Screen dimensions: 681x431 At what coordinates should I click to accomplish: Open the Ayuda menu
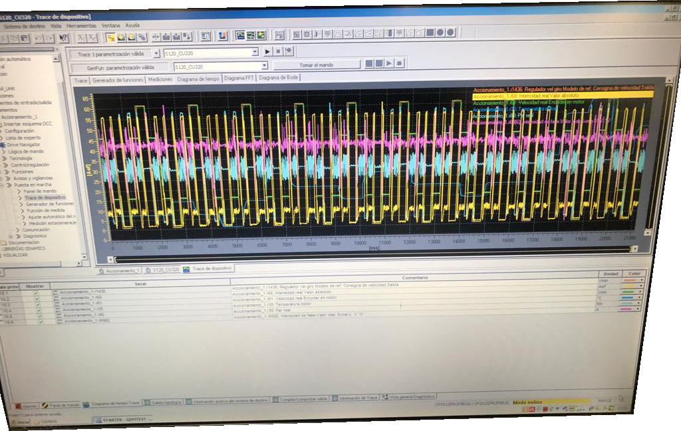[x=132, y=25]
